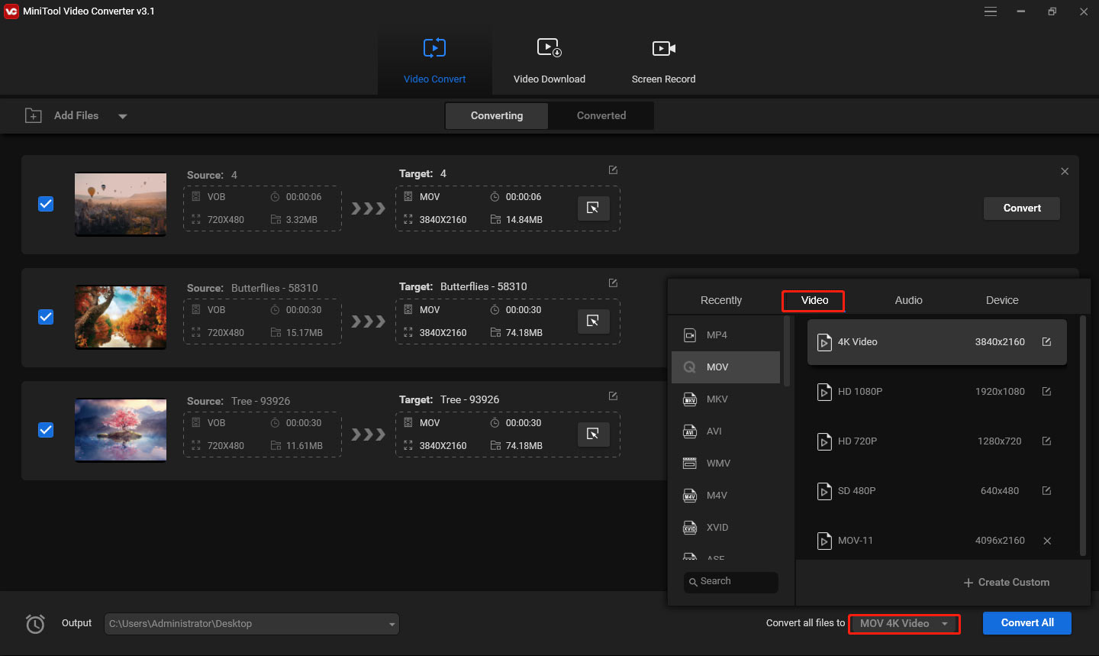Choose XVID format in the list
Screen dimensions: 1099x656
coord(726,528)
